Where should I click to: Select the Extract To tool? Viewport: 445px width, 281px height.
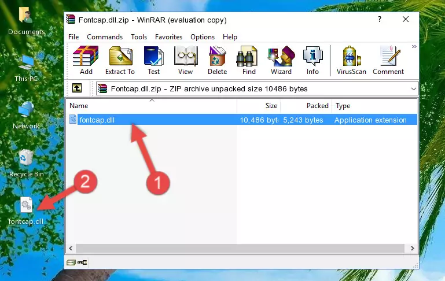(x=120, y=60)
